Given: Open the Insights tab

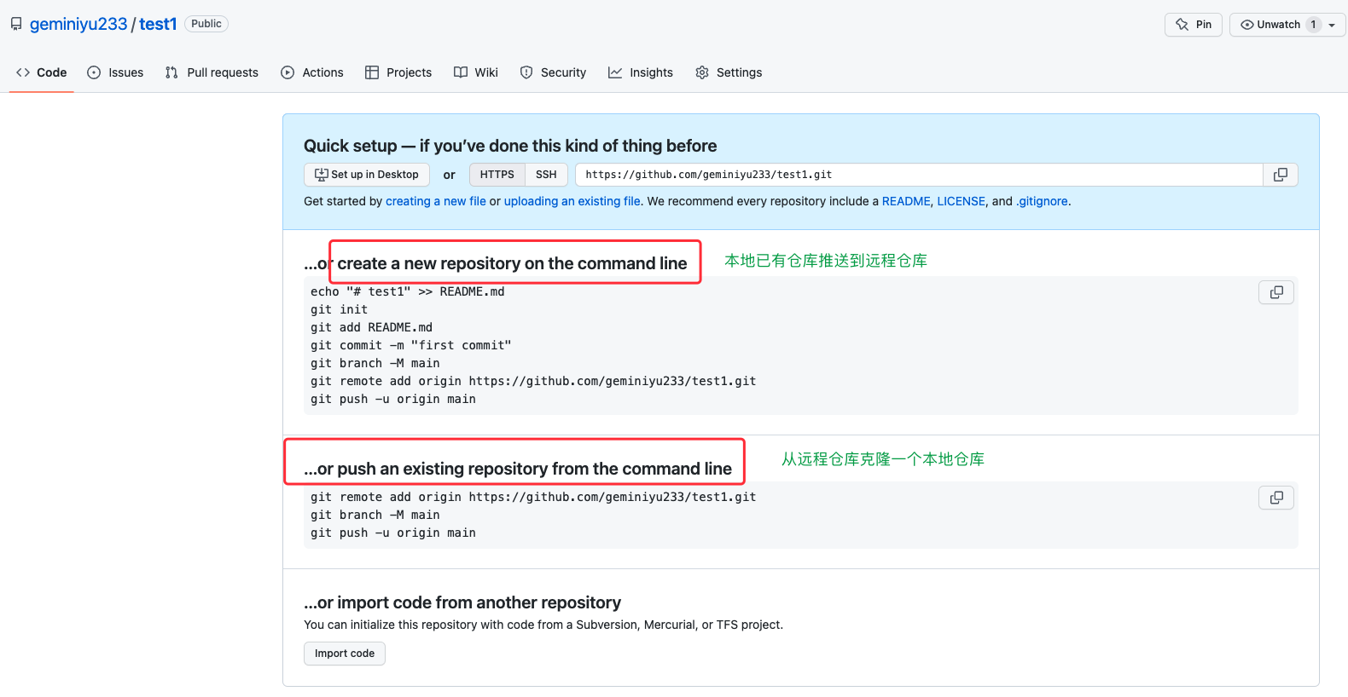Looking at the screenshot, I should coord(641,72).
